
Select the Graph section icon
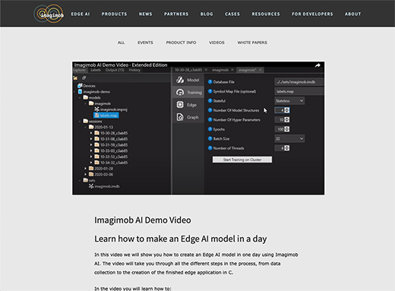[180, 117]
